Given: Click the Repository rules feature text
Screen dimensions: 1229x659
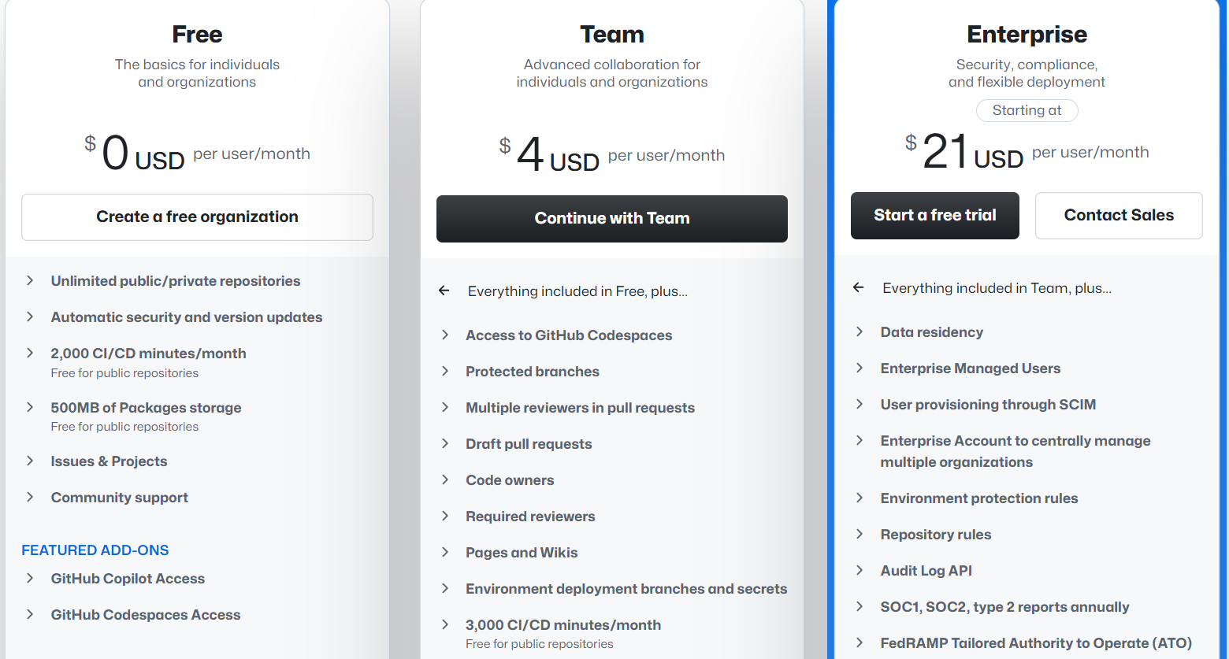Looking at the screenshot, I should (x=935, y=535).
